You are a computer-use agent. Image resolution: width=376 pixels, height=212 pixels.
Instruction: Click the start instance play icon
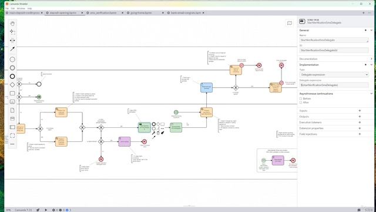pos(46,210)
